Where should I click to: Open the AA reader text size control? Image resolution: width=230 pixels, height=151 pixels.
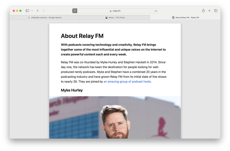point(156,11)
